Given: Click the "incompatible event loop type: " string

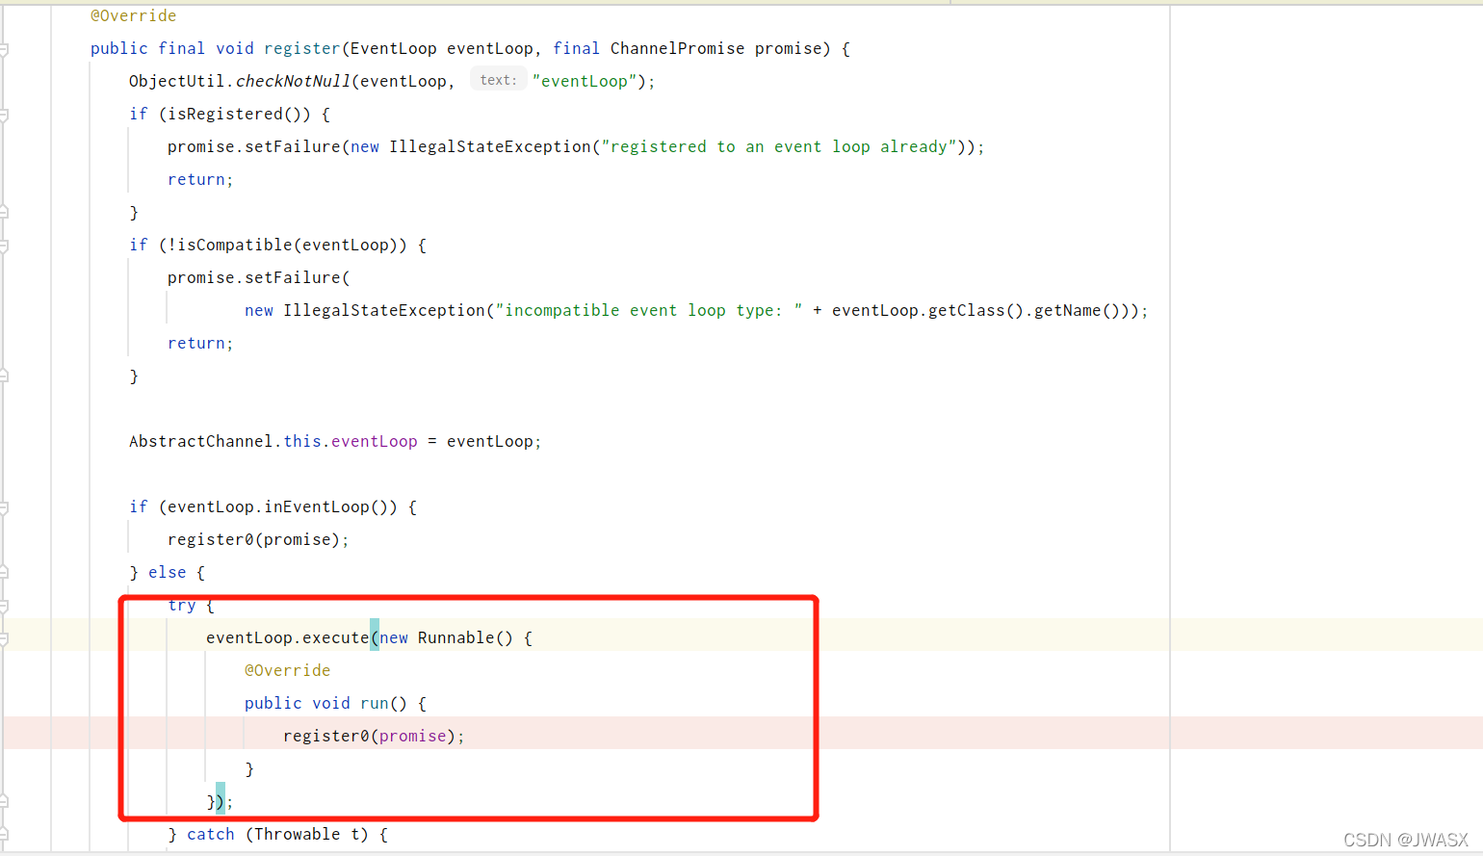Looking at the screenshot, I should pos(648,311).
